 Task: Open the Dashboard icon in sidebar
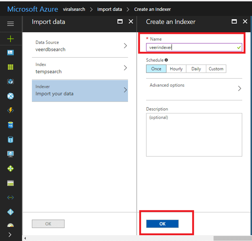(10, 52)
